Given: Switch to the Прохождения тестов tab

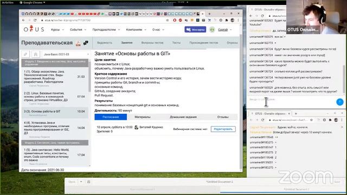Looking at the screenshot, I should 204,43.
